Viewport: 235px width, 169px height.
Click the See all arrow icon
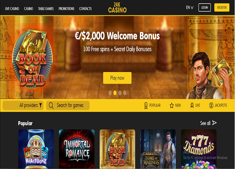(x=214, y=123)
